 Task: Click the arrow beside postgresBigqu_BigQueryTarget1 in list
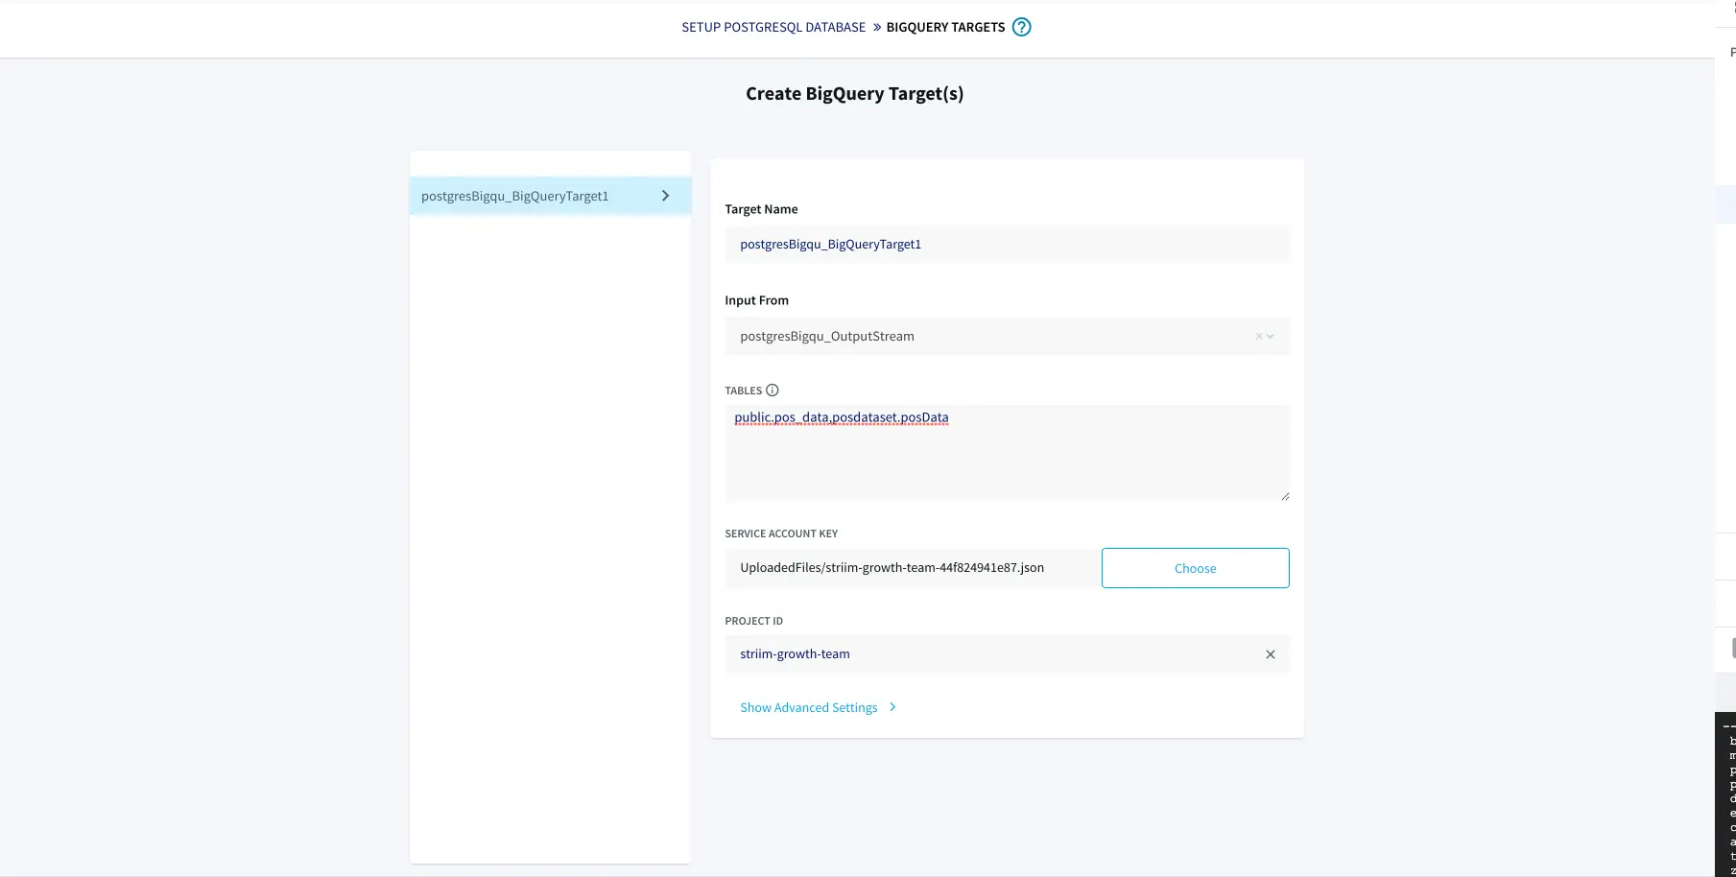(666, 196)
